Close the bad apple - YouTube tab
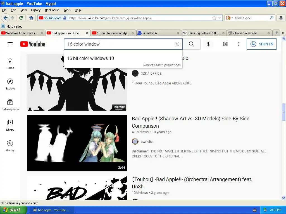Viewport: 286px width, 214px height. (x=87, y=33)
